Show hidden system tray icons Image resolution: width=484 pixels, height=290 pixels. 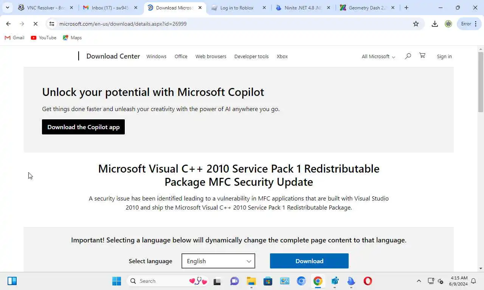(x=419, y=281)
